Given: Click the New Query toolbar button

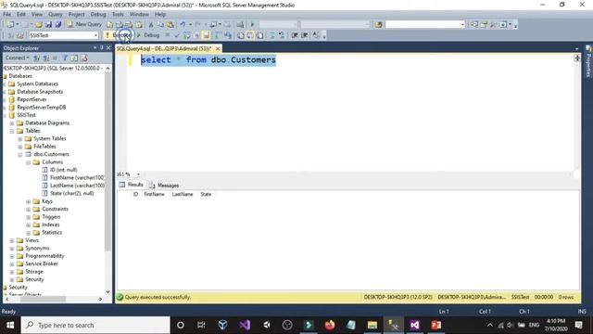Looking at the screenshot, I should coord(84,24).
